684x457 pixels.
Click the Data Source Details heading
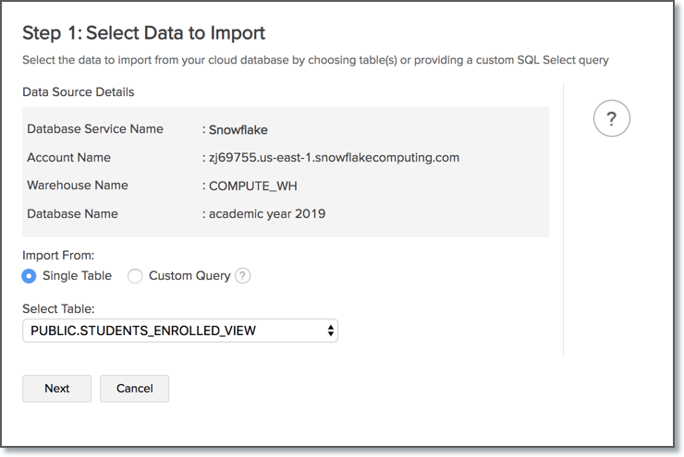coord(79,92)
